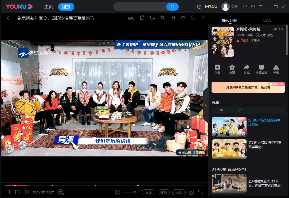Click the blue search button
The height and width of the screenshot is (198, 289).
coord(172,7)
